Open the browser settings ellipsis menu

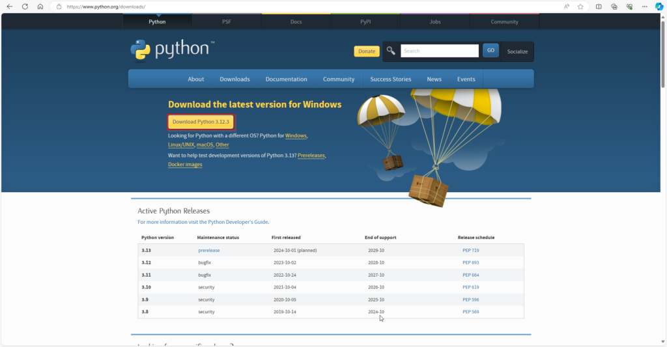click(x=645, y=7)
